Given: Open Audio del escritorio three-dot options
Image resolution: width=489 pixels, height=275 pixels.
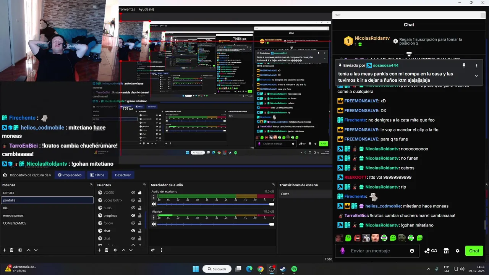Looking at the screenshot, I should click(154, 197).
